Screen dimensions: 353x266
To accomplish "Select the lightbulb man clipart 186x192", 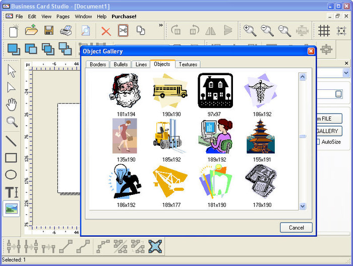I will [125, 181].
